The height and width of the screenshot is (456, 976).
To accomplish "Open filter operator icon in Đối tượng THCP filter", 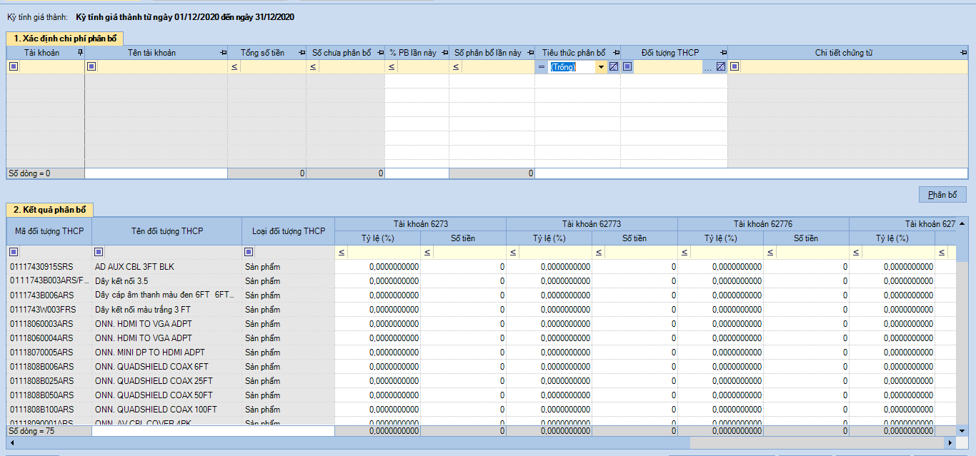I will coord(627,66).
